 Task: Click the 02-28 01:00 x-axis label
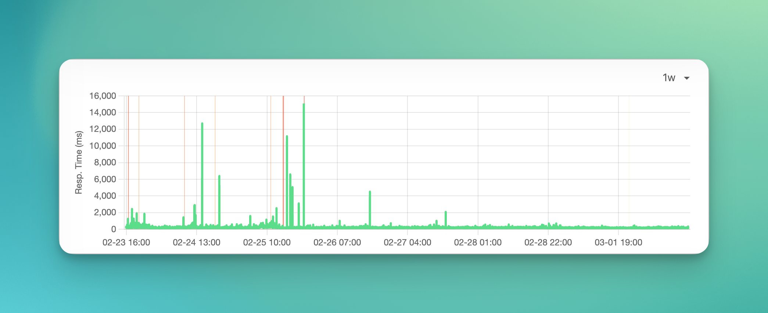pos(478,242)
